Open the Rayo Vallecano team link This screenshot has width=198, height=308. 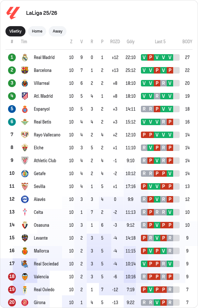click(x=47, y=135)
